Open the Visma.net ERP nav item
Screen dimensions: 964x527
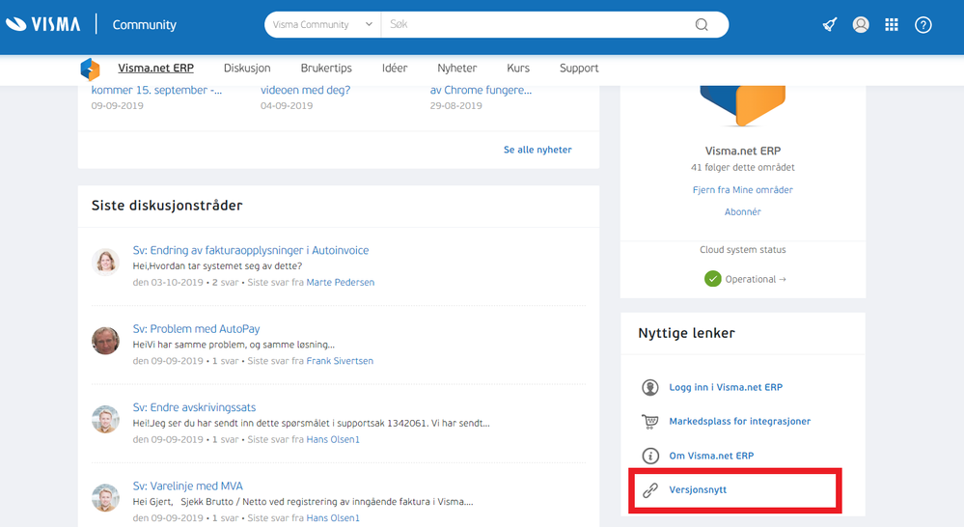click(155, 69)
